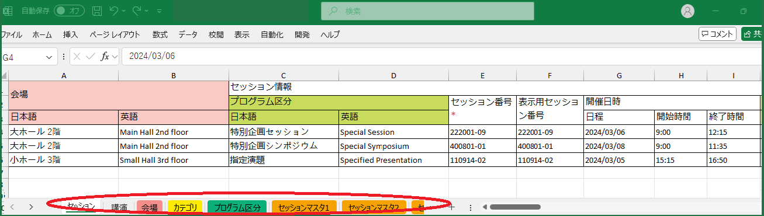
Task: Switch to the yellow カテゴリ sheet tab
Action: (185, 207)
